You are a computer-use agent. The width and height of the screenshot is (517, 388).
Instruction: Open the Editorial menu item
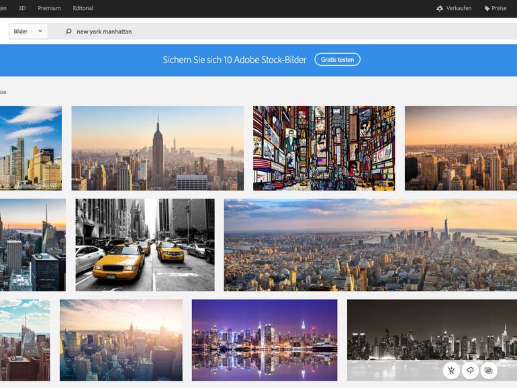[x=83, y=8]
